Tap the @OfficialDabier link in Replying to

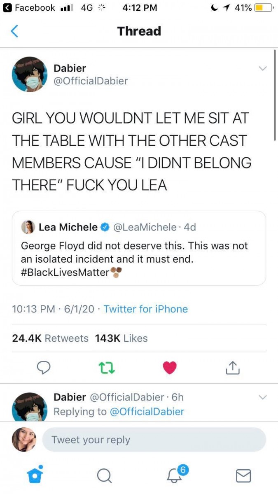coord(147,412)
